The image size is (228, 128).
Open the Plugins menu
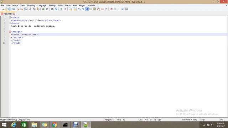point(82,6)
